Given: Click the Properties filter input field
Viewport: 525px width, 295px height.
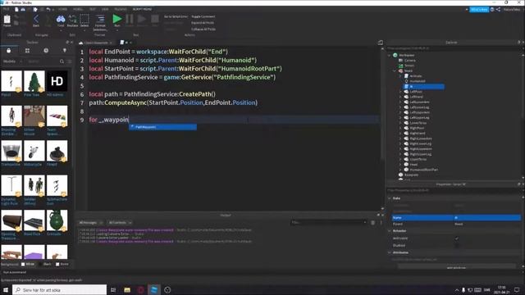Looking at the screenshot, I should click(452, 190).
